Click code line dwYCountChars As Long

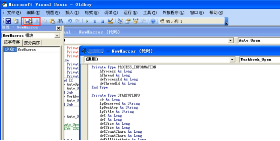121,135
